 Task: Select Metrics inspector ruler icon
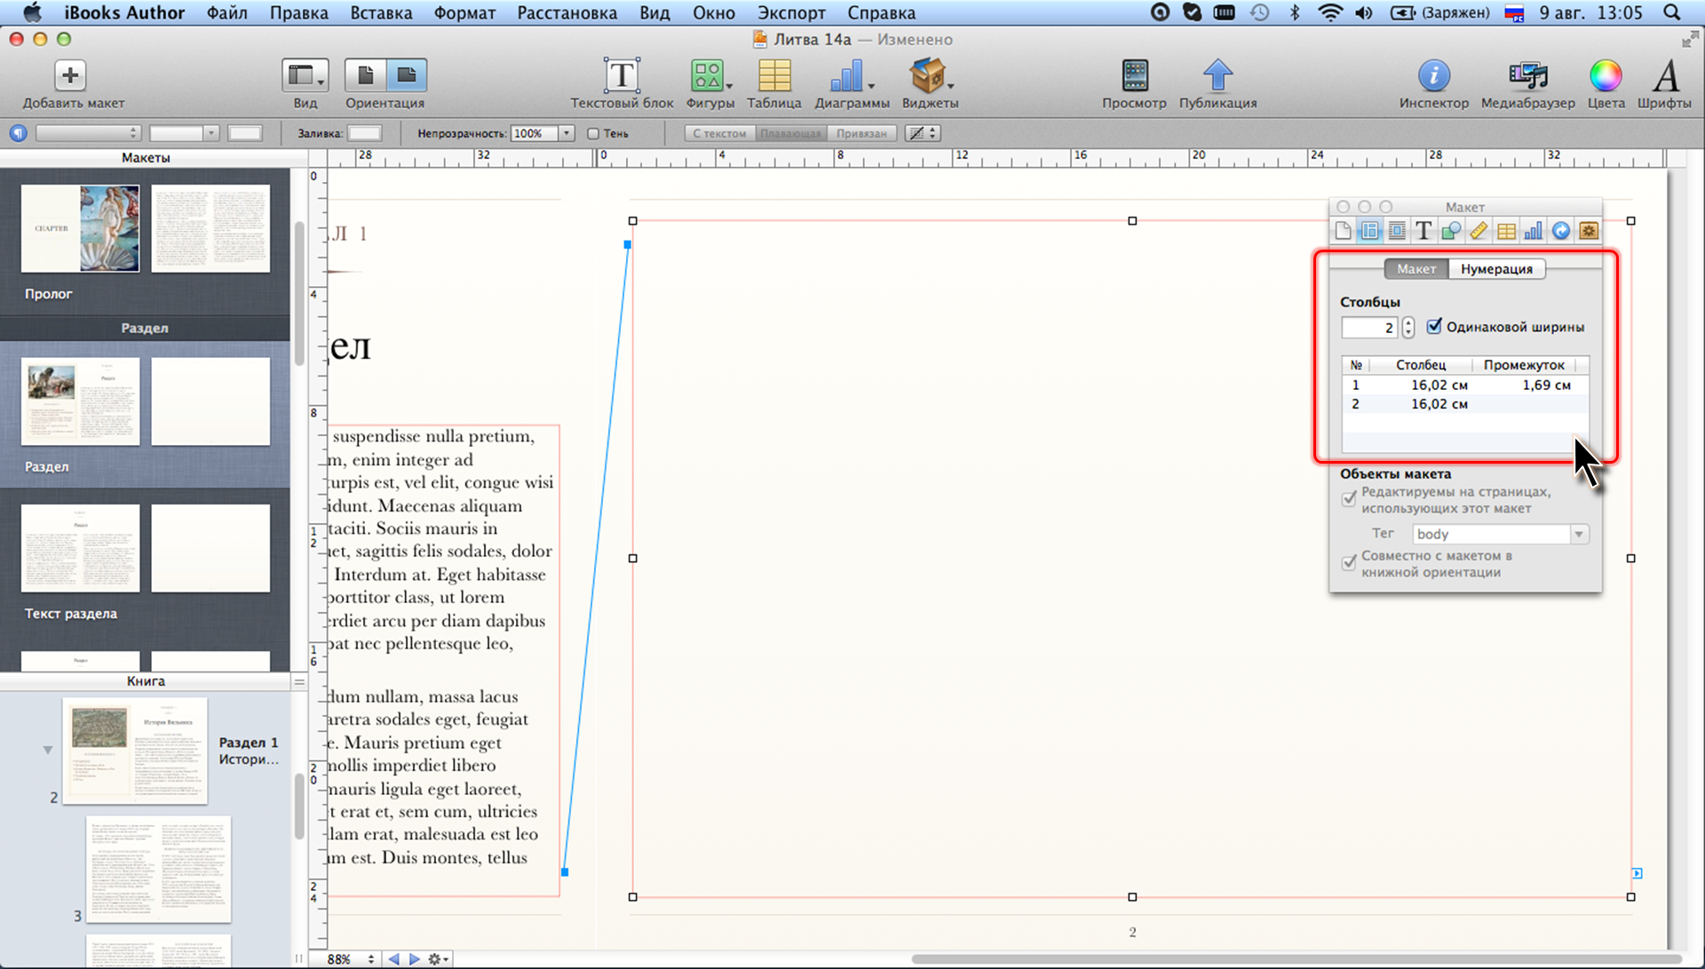tap(1479, 231)
